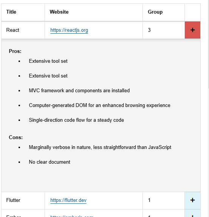This screenshot has width=209, height=217.
Task: Select the Flutter title cell
Action: tap(23, 200)
